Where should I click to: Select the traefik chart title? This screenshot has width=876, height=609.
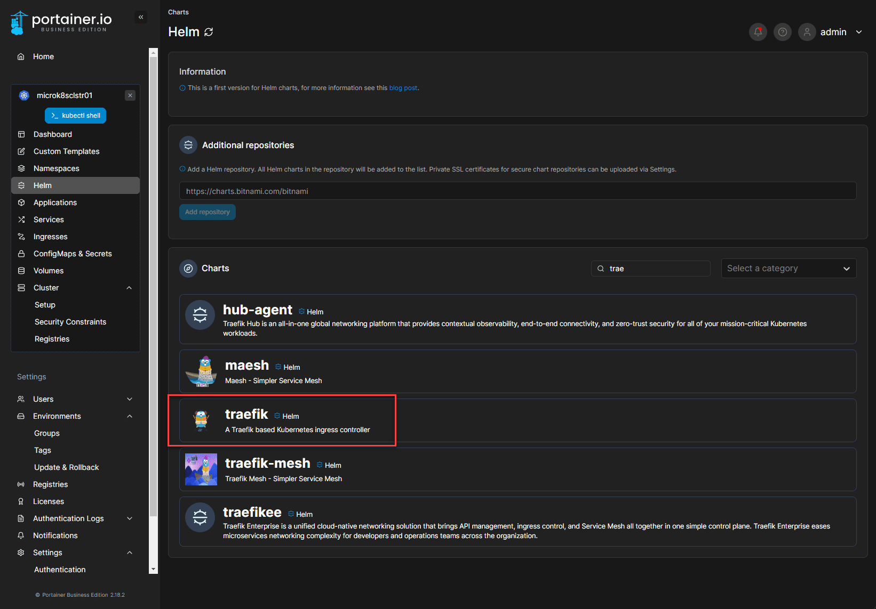246,414
